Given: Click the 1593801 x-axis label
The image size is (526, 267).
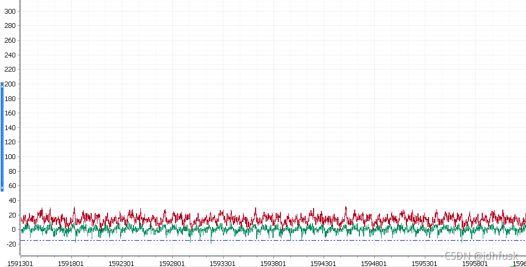Looking at the screenshot, I should coord(272,264).
